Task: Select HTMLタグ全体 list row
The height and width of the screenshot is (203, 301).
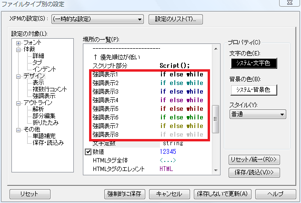Action: point(148,160)
